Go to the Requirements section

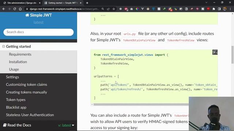pos(20,54)
